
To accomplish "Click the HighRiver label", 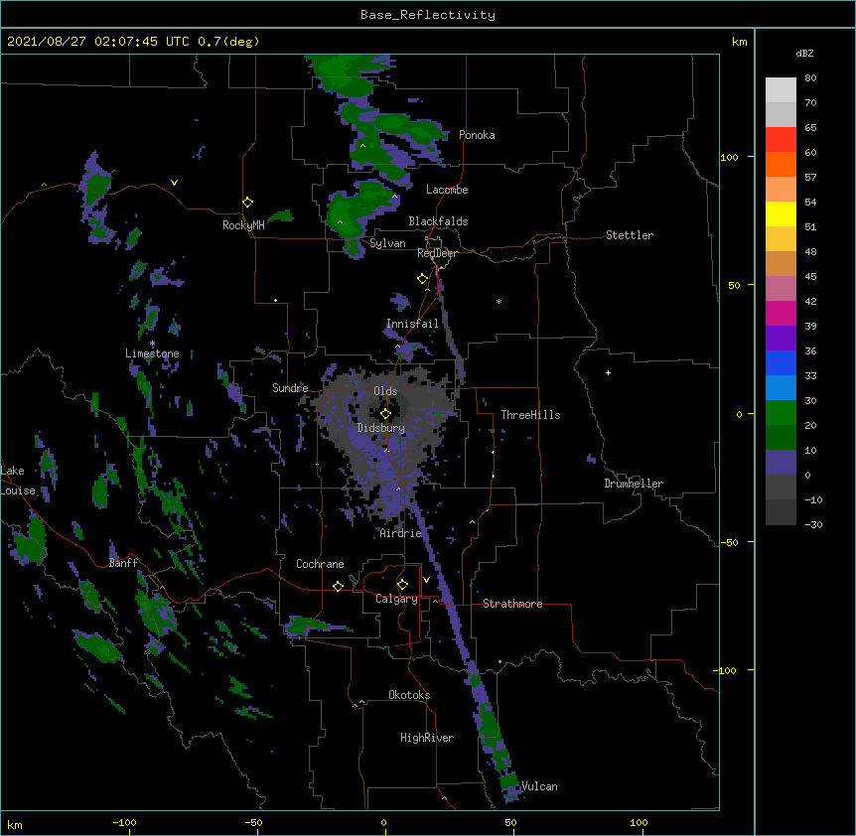I will pos(427,738).
